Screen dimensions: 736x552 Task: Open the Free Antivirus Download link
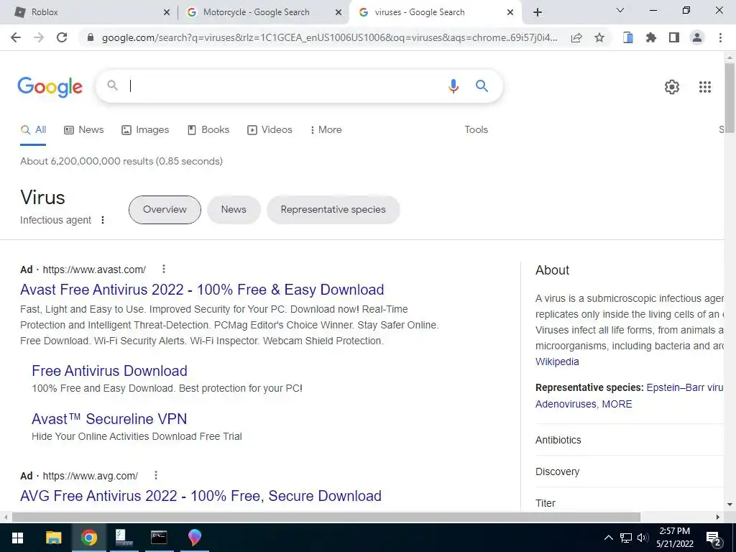click(109, 371)
